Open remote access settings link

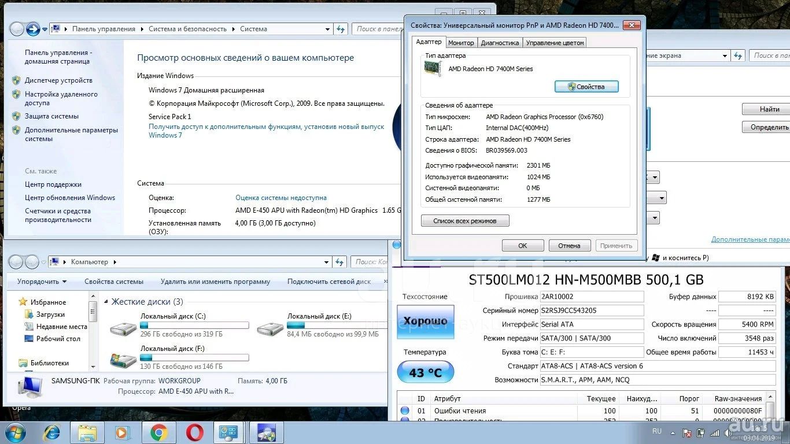pyautogui.click(x=61, y=98)
